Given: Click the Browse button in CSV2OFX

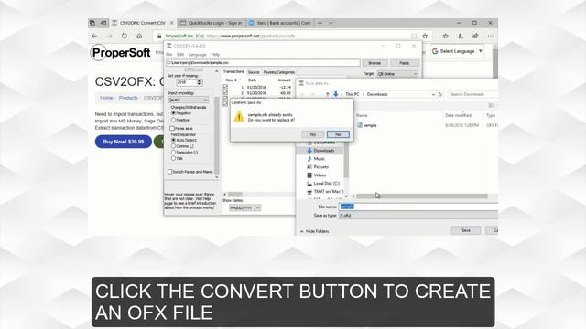Looking at the screenshot, I should tap(374, 63).
